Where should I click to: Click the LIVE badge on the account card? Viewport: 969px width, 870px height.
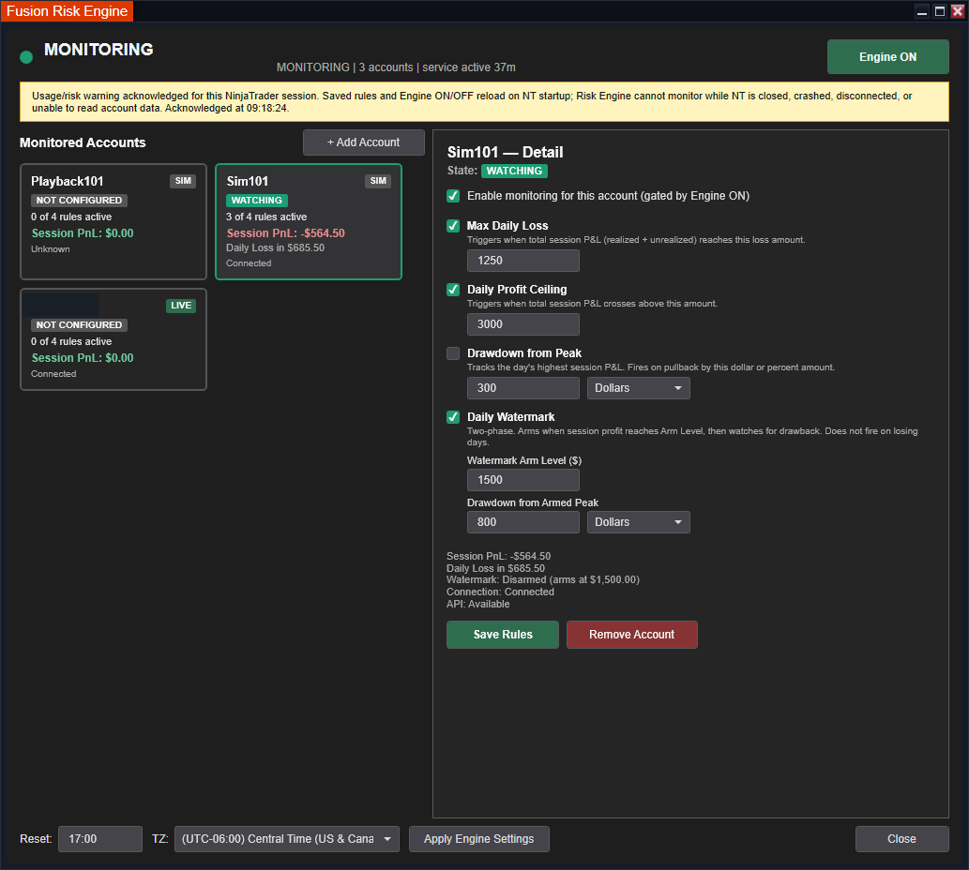(181, 306)
